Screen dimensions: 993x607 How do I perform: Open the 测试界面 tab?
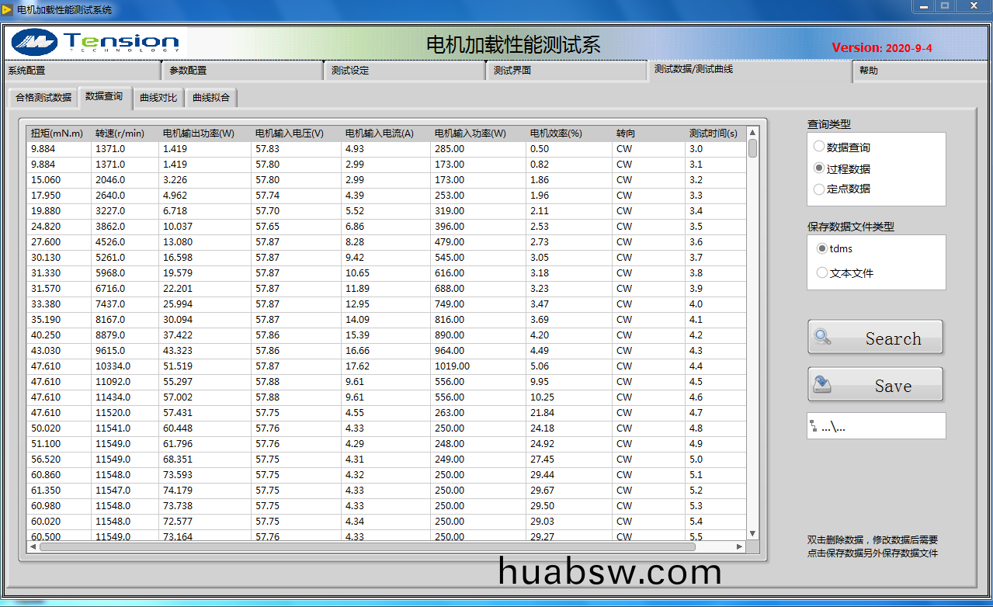point(512,71)
